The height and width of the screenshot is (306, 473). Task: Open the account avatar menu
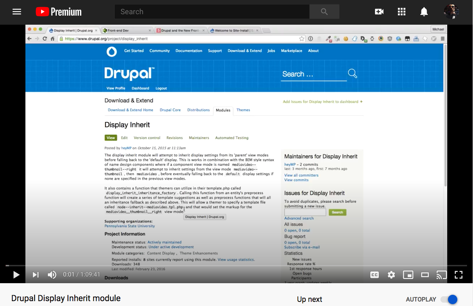(451, 12)
